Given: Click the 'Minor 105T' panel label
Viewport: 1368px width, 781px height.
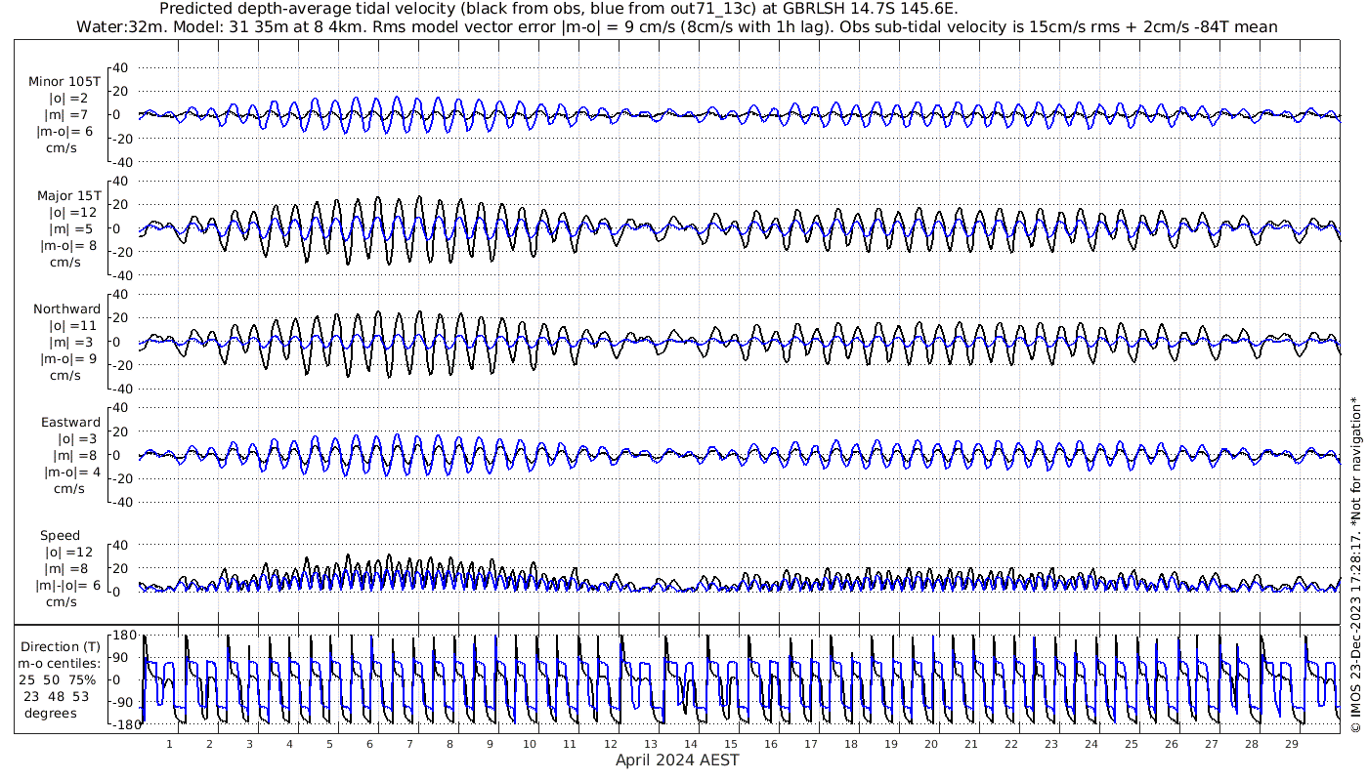Looking at the screenshot, I should pos(64,82).
